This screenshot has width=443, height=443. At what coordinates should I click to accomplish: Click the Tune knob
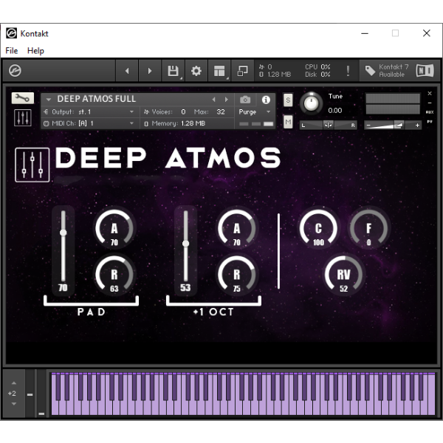311,103
